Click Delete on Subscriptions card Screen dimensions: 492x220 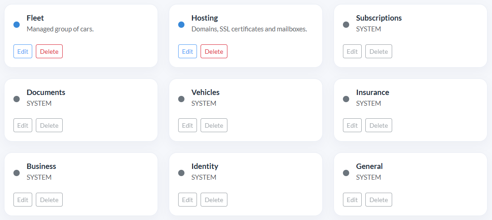tap(379, 52)
